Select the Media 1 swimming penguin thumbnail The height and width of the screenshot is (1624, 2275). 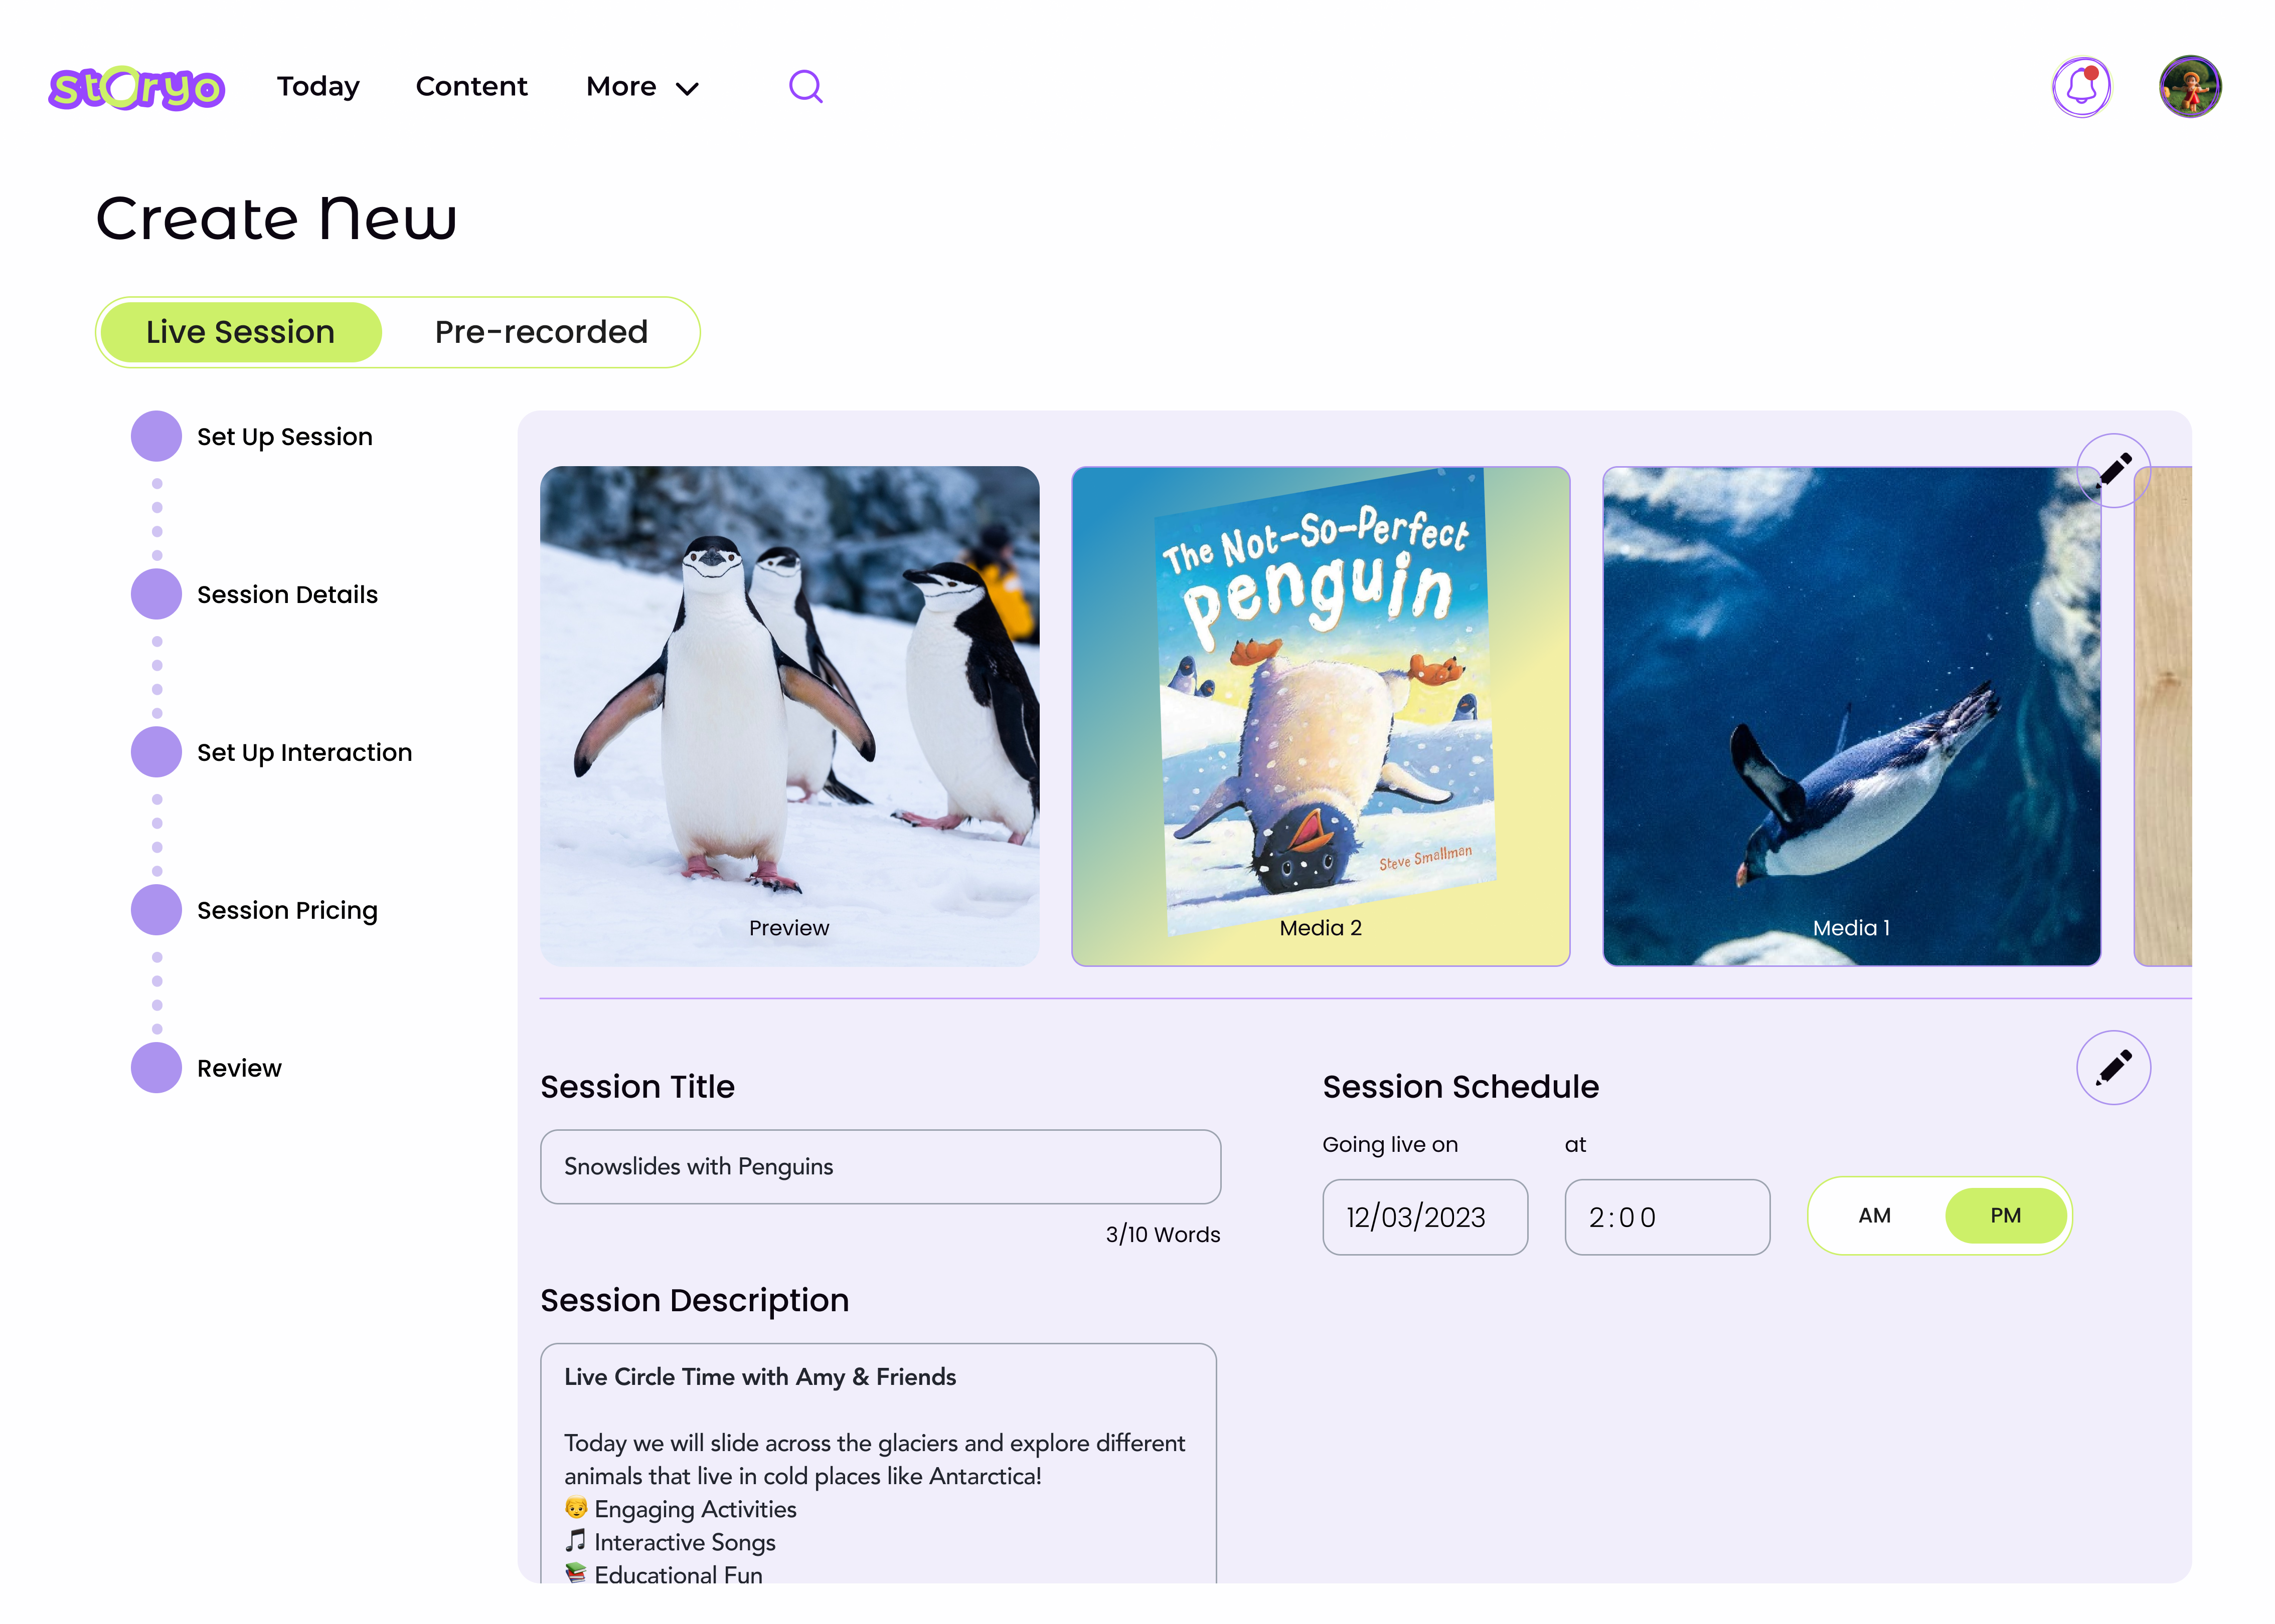[1852, 716]
